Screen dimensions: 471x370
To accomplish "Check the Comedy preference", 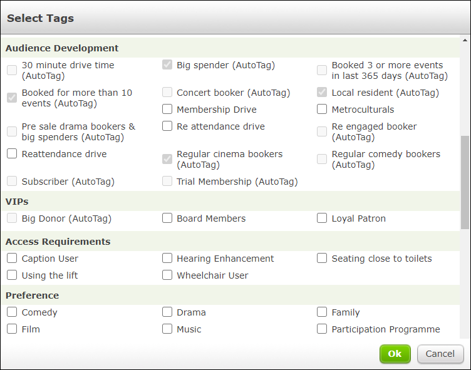I will (12, 312).
